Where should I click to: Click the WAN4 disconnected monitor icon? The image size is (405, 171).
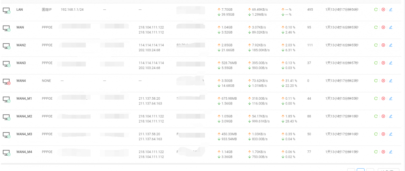pos(6,82)
